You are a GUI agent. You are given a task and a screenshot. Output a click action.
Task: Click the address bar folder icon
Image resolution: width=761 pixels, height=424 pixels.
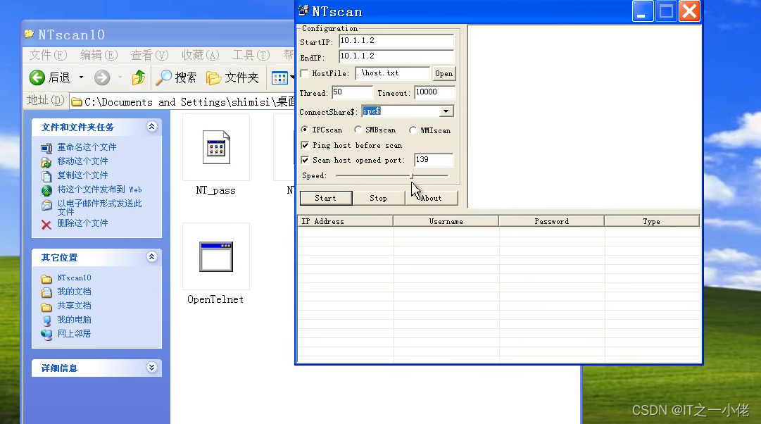point(76,102)
